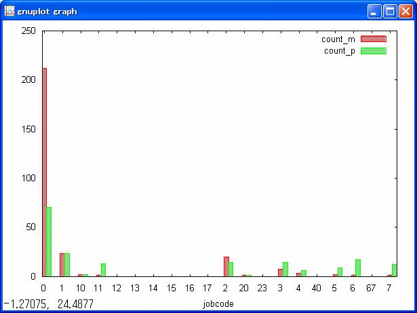Click the green bar at jobcode 1
The height and width of the screenshot is (313, 417).
tap(66, 265)
